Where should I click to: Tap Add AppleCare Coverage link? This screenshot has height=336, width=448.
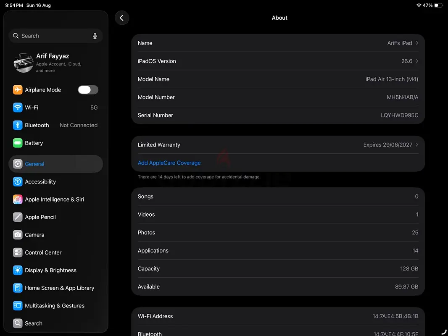click(x=169, y=163)
